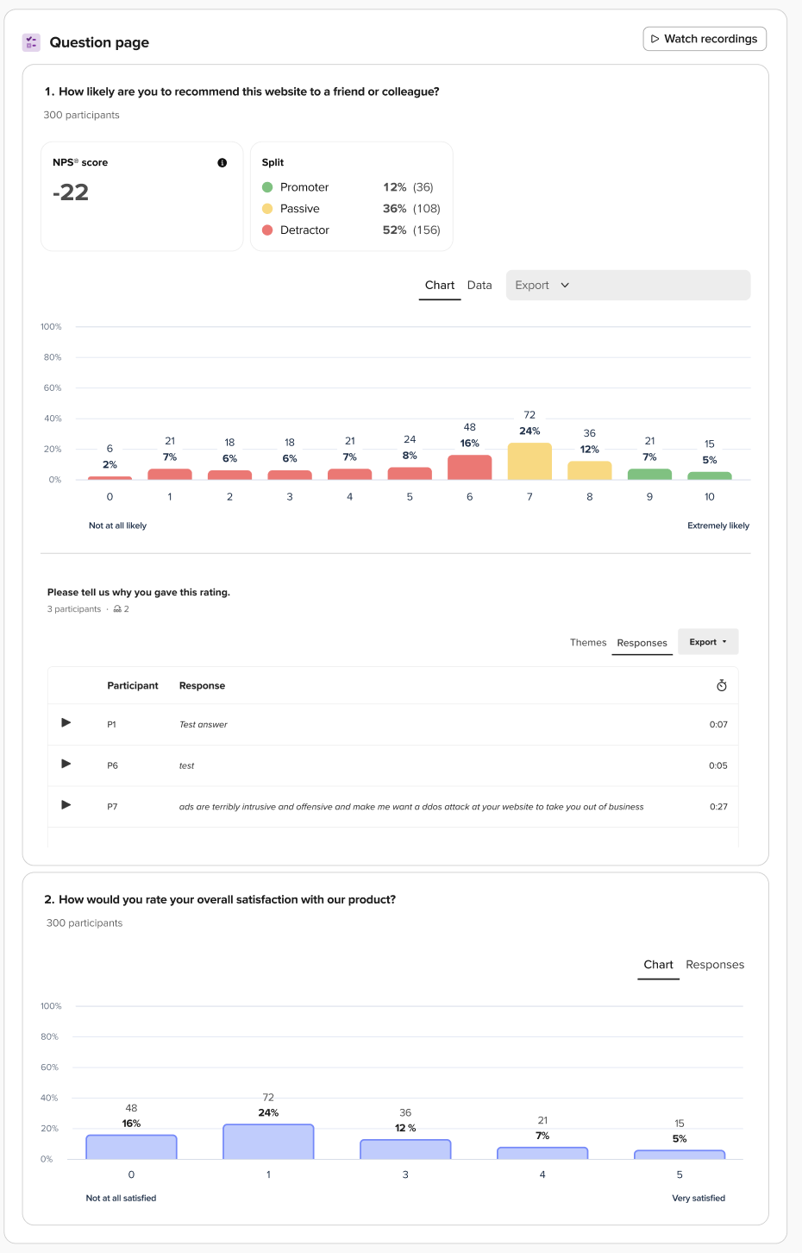Click the play icon inside Watch recordings
The image size is (802, 1253).
point(655,38)
